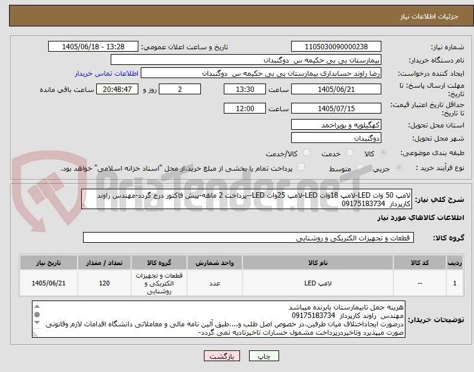This screenshot has width=474, height=372.
Task: Select the کالا radio button
Action: pyautogui.click(x=383, y=153)
